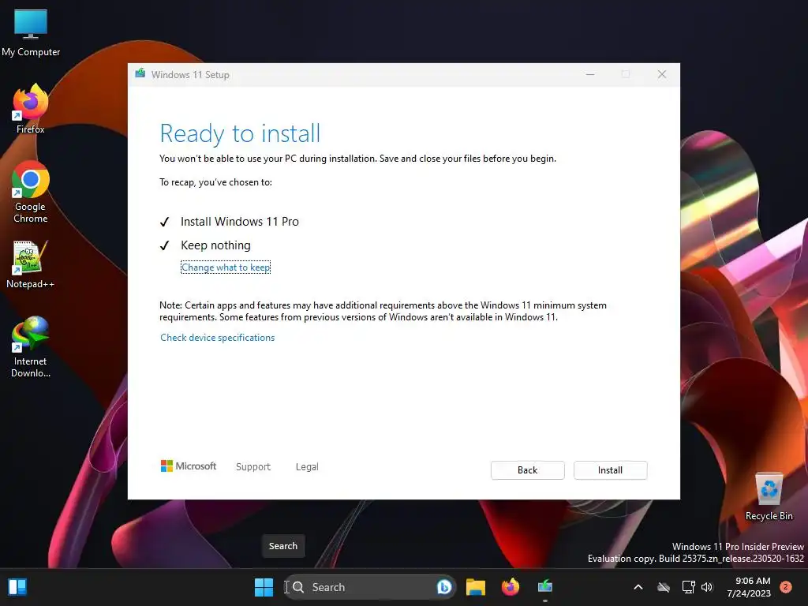The height and width of the screenshot is (606, 808).
Task: Minimize the Windows 11 Setup window
Action: (590, 74)
